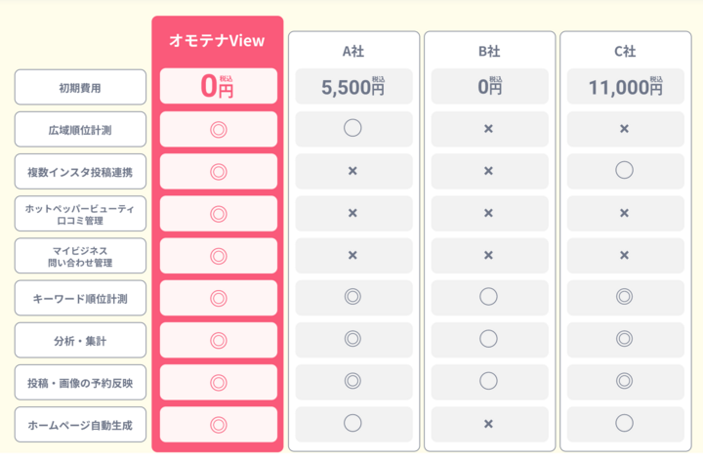Image resolution: width=703 pixels, height=462 pixels.
Task: Select the C社 column header
Action: click(624, 51)
